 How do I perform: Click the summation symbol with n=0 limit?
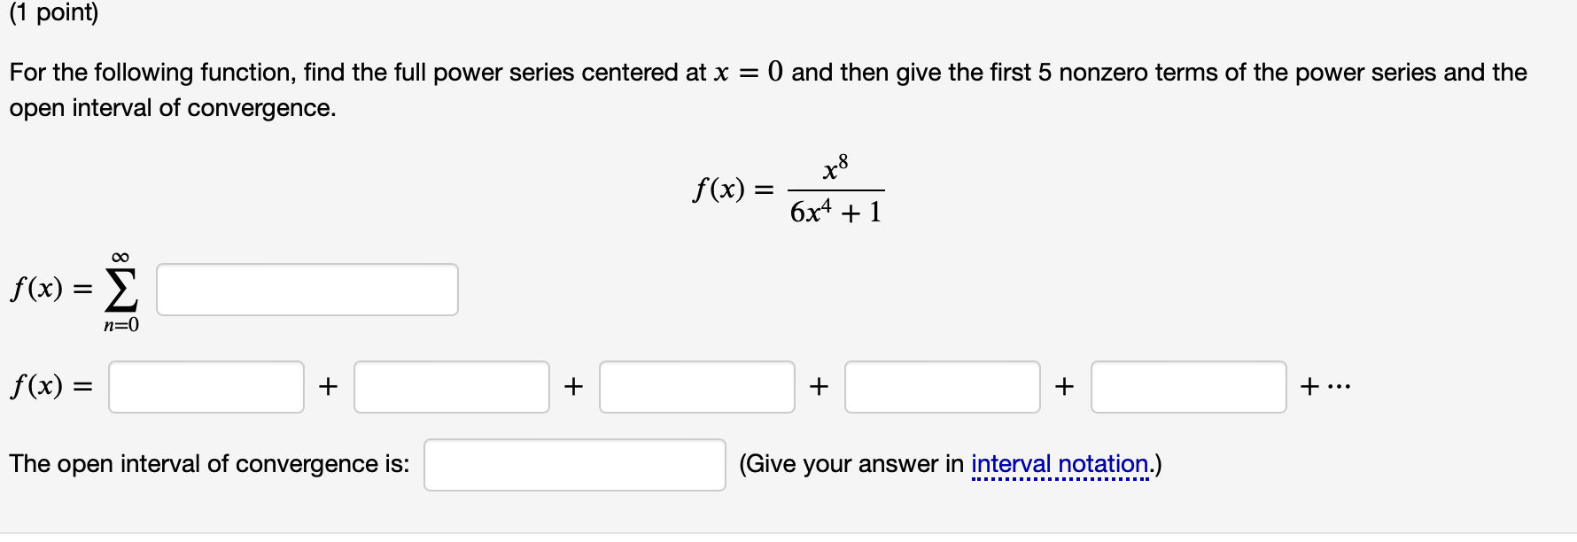coord(120,290)
